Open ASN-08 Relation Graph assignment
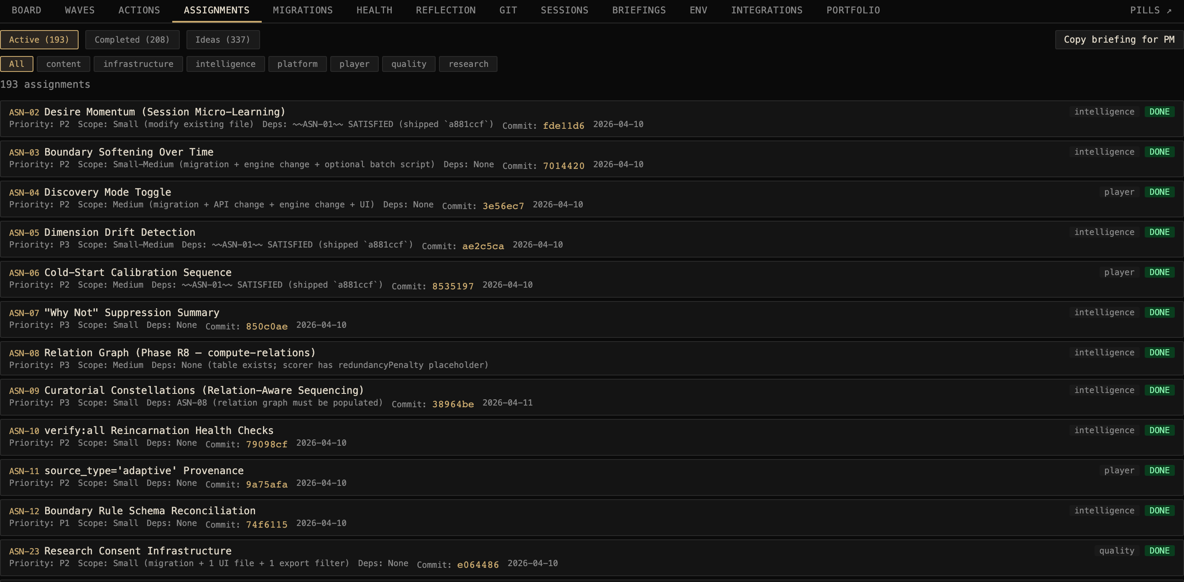The width and height of the screenshot is (1184, 582). 592,358
